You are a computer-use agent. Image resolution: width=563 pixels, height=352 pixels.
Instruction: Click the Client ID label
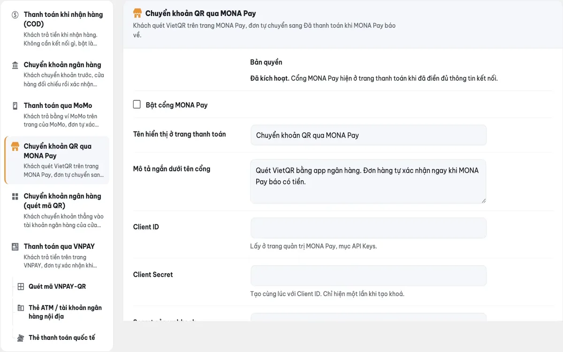pyautogui.click(x=146, y=227)
